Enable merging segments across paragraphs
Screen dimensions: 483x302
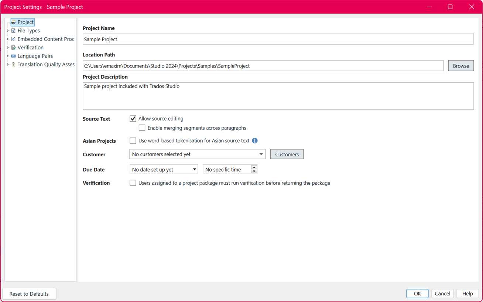coord(142,128)
